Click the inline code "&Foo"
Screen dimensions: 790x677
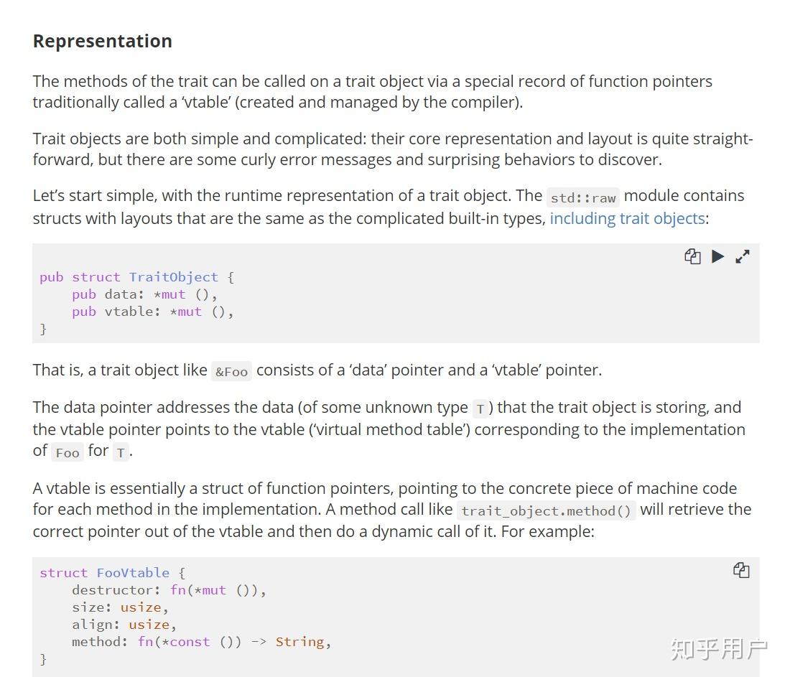[x=231, y=372]
